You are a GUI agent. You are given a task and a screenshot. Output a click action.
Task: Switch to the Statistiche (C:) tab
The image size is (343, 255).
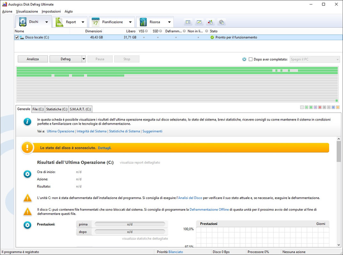(57, 109)
